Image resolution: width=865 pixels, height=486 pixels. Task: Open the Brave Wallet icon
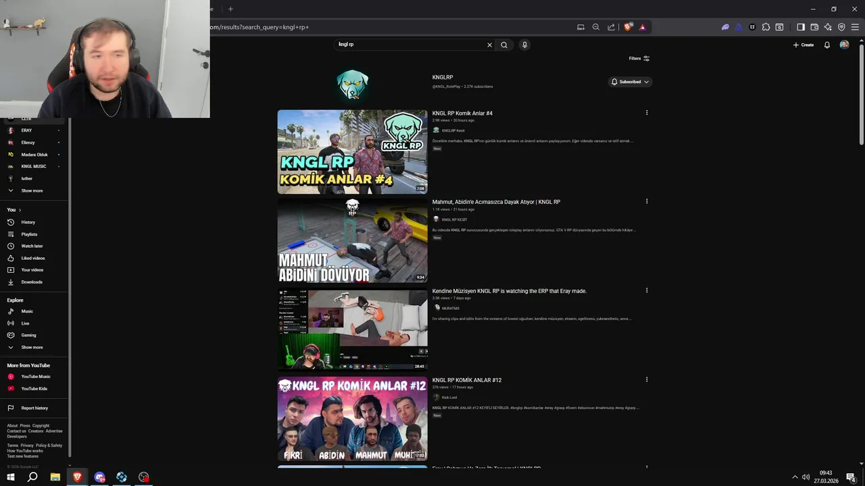click(x=814, y=27)
